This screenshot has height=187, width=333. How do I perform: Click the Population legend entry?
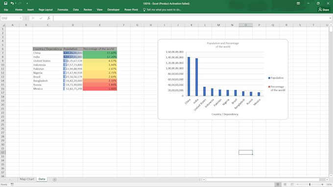(x=276, y=78)
